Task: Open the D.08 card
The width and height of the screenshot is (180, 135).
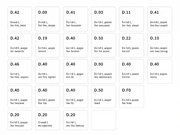Action: [x=48, y=19]
